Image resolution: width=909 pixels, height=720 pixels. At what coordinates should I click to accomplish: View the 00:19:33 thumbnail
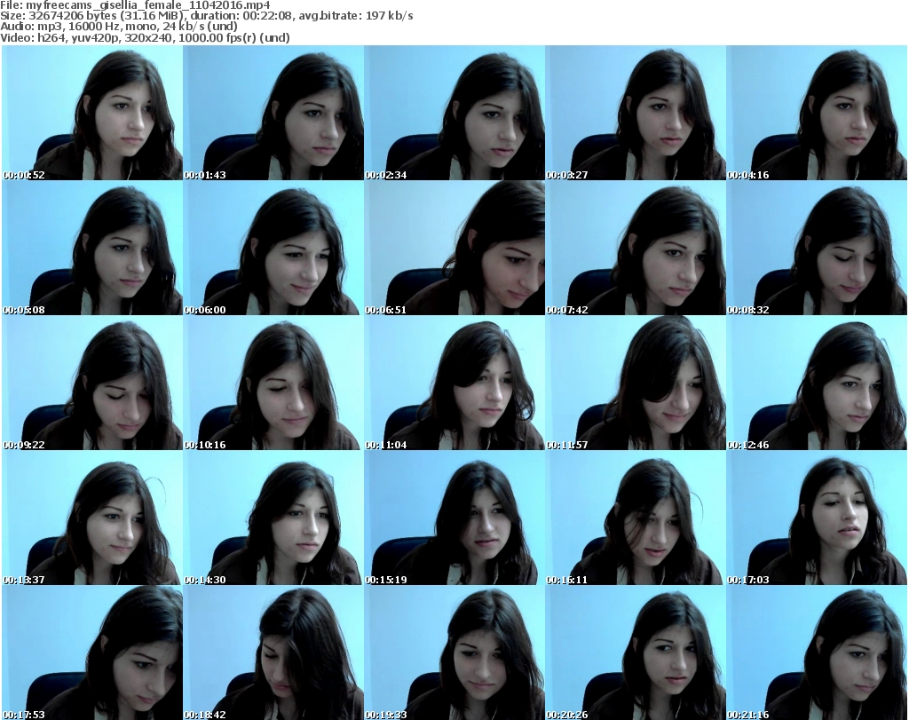tap(454, 653)
